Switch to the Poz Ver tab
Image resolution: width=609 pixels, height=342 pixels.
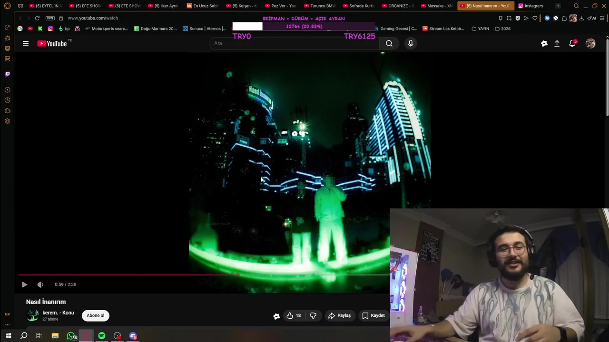click(x=280, y=6)
